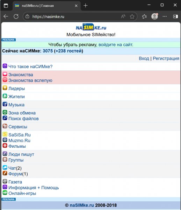Open the 3075 online users link

tap(48, 51)
